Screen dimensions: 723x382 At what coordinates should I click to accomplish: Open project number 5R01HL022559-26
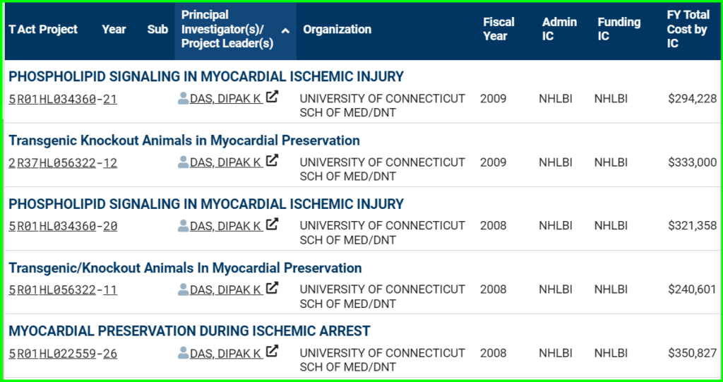(x=63, y=353)
